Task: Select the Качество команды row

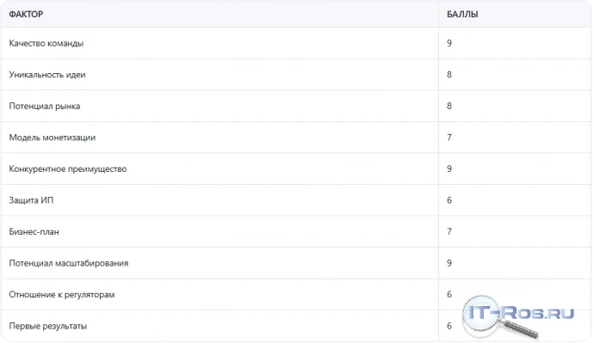Action: point(296,43)
